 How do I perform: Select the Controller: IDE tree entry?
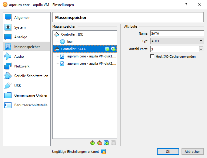click(85, 34)
